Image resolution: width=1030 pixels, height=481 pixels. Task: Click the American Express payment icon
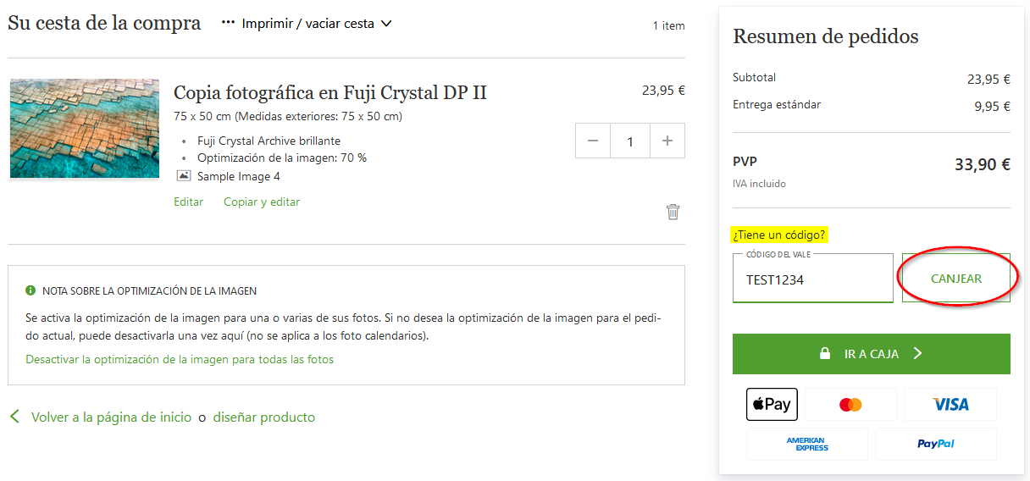click(806, 444)
